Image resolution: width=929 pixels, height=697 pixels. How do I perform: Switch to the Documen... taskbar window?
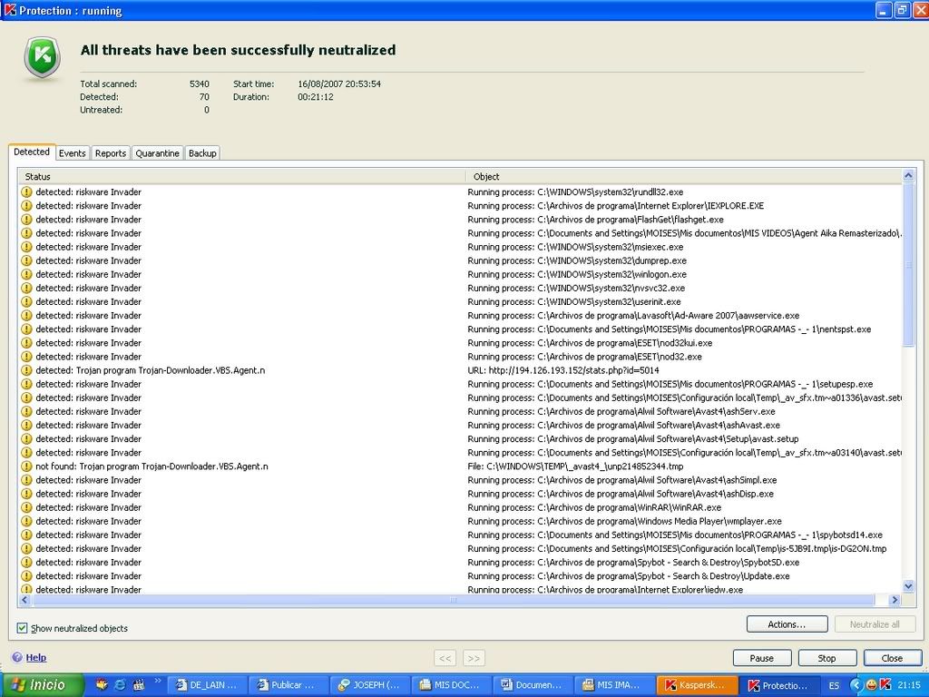532,685
